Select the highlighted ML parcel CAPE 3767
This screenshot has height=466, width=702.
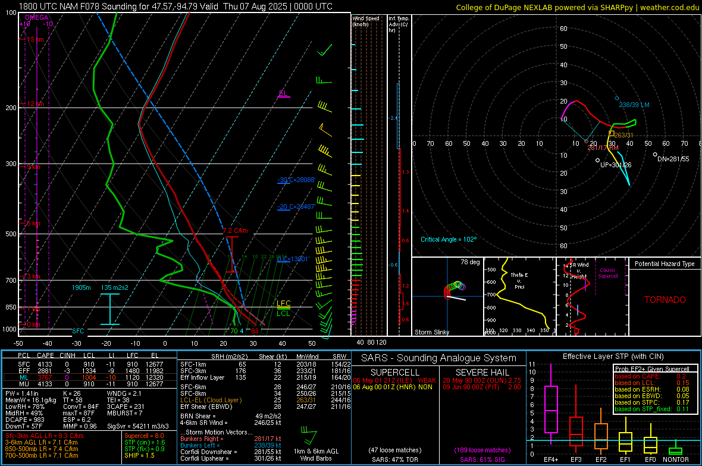tap(45, 378)
